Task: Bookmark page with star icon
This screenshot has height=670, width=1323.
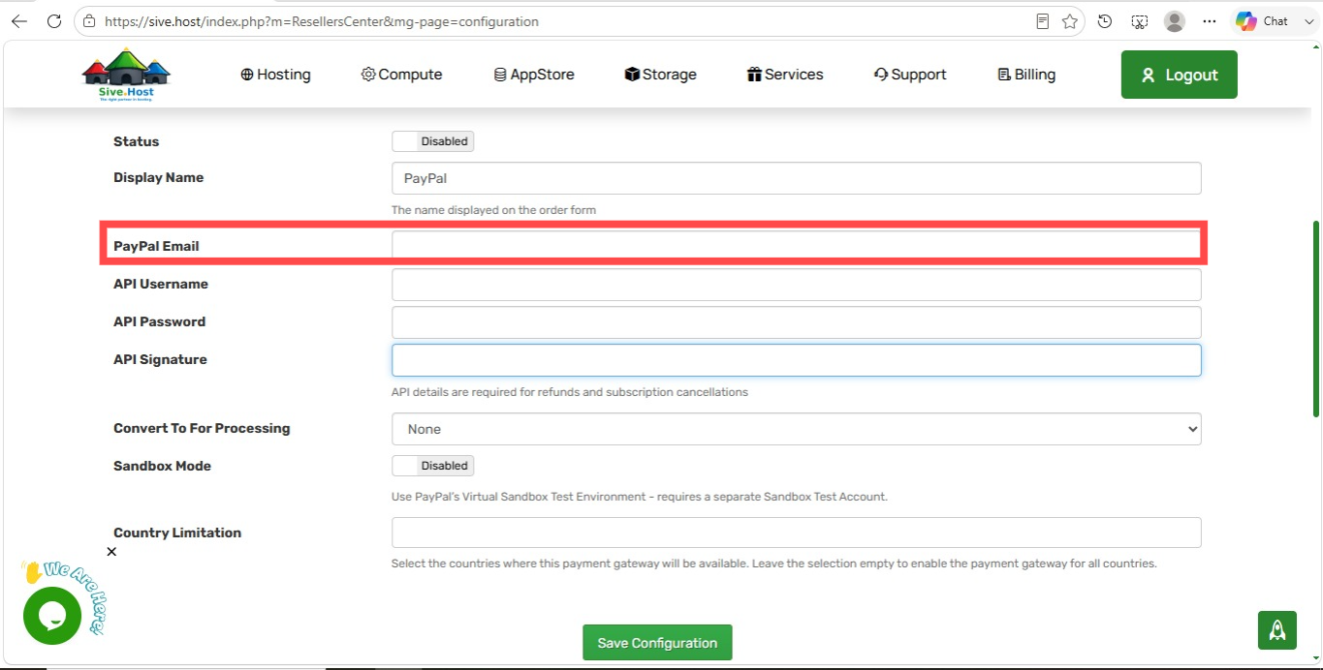Action: coord(1070,21)
